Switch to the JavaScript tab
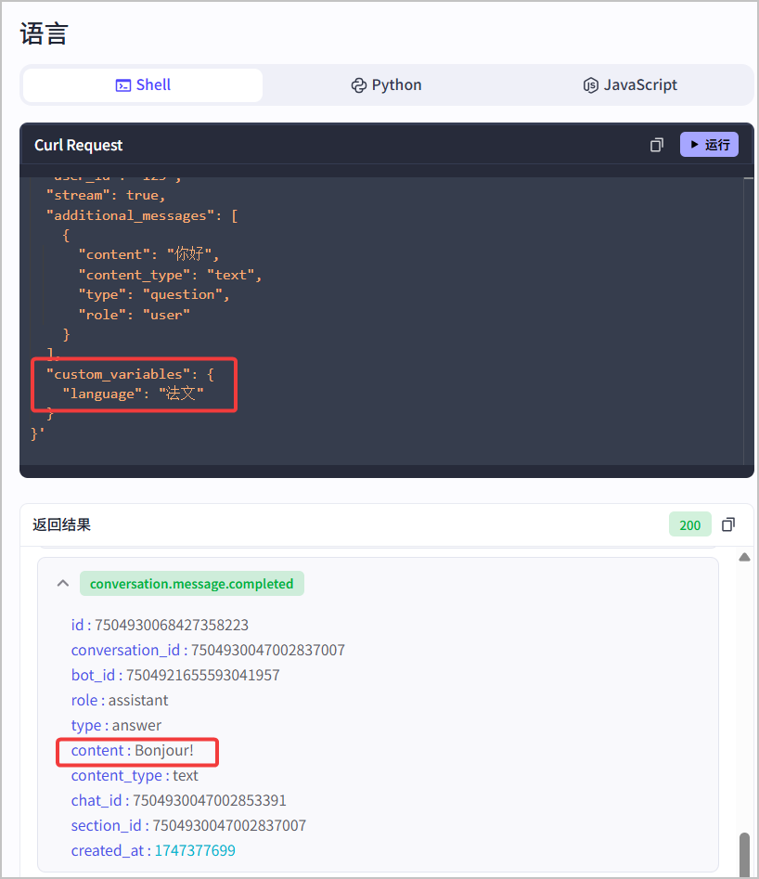759x879 pixels. click(x=629, y=85)
